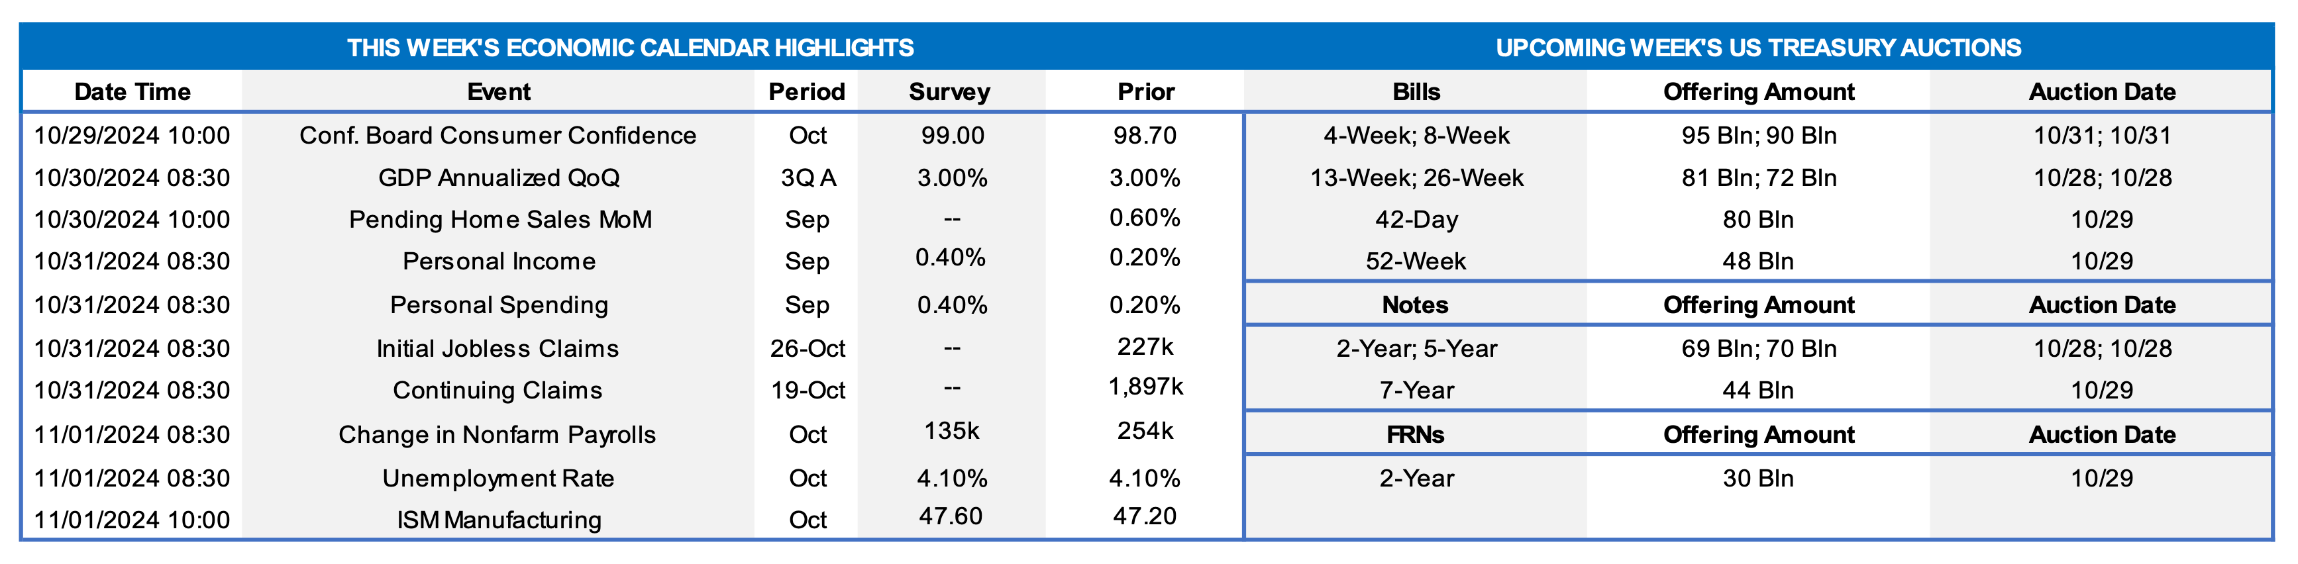2298x564 pixels.
Task: Click the Change in Nonfarm Payrolls event
Action: coord(497,435)
